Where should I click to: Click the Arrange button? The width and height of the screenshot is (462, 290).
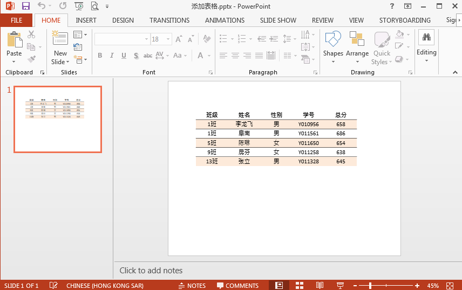357,47
